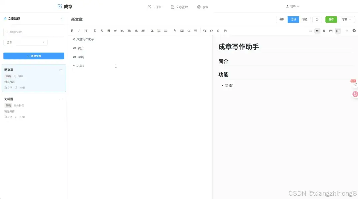Screen dimensions: 358x199
Task: Click the 功能1 bullet in preview
Action: [229, 86]
